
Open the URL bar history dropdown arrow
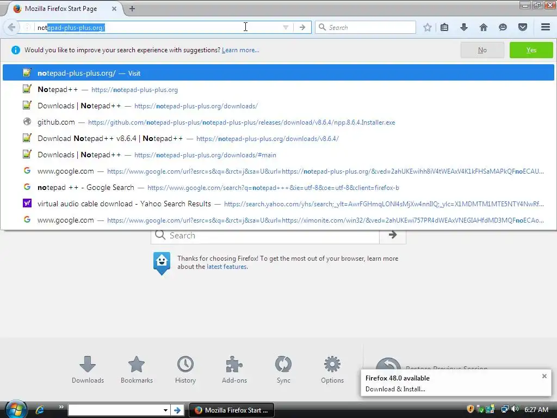tap(285, 27)
